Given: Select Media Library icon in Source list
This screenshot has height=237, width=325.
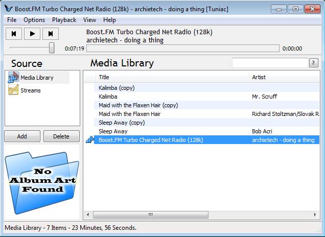Looking at the screenshot, I should point(13,78).
